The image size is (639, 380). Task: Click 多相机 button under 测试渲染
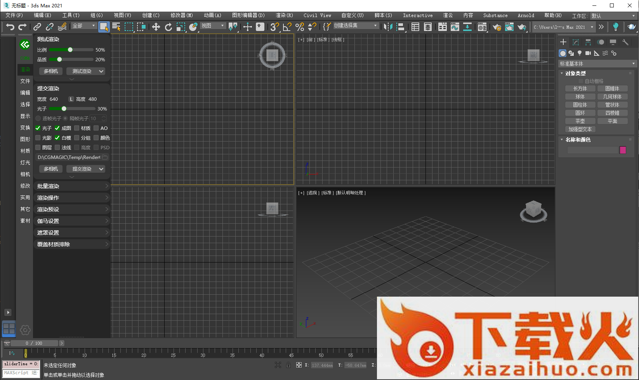[51, 71]
